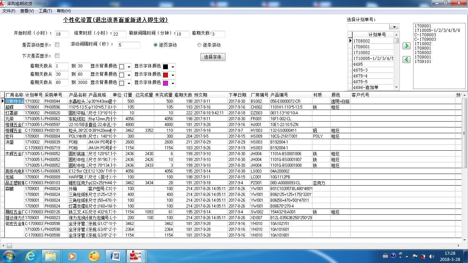Screen dimensions: 468x263
Task: Click the 厂商名称 column header
Action: coord(14,95)
